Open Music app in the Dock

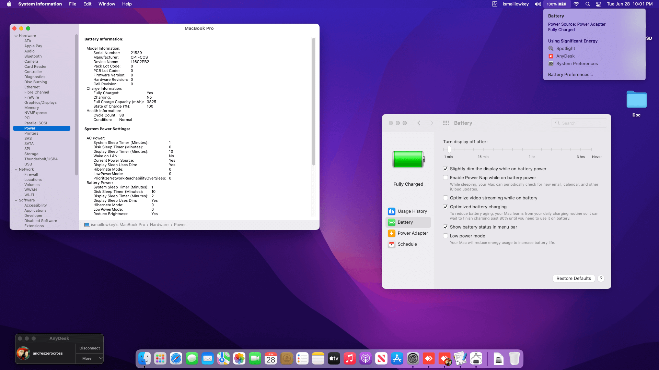coord(350,359)
